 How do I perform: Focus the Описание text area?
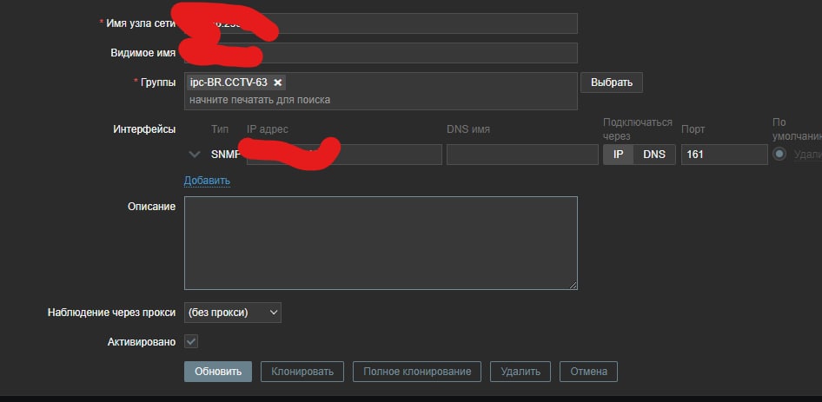pos(381,243)
